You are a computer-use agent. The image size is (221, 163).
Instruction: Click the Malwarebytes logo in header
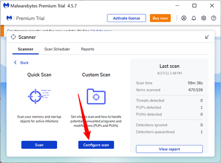pyautogui.click(x=9, y=18)
